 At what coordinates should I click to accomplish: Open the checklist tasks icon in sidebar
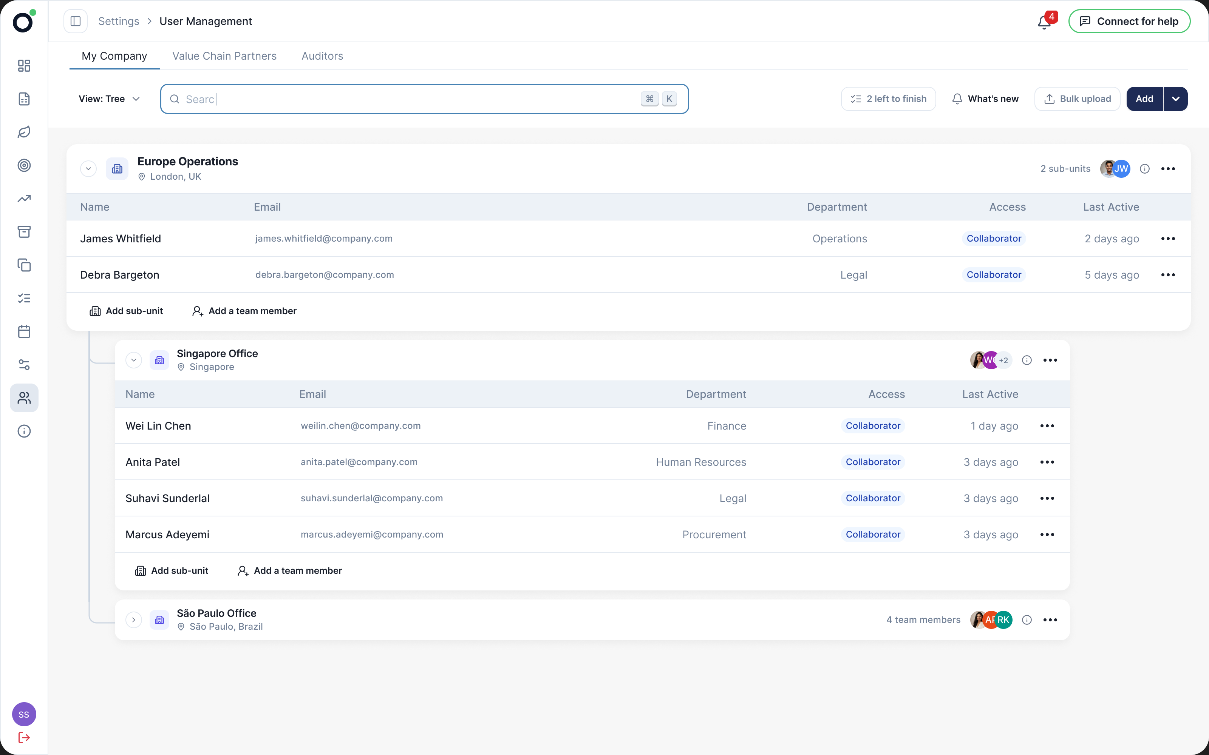[x=24, y=298]
